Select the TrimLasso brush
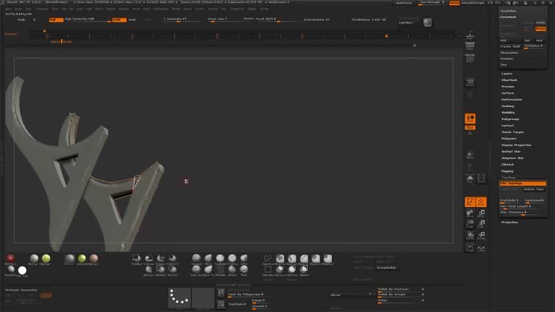555x312 pixels. (149, 259)
